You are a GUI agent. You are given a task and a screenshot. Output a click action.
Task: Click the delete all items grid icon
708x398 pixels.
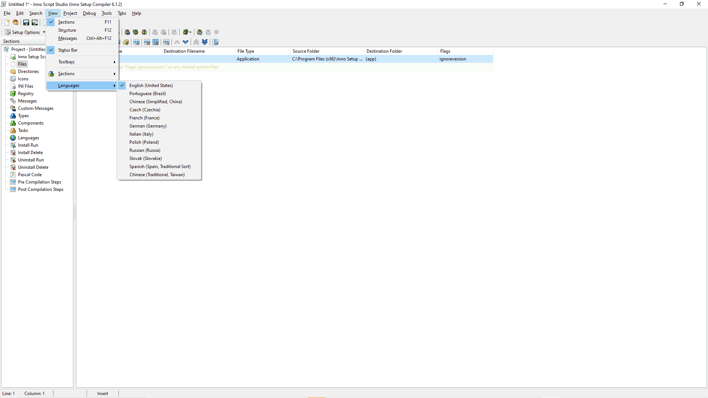tap(156, 42)
